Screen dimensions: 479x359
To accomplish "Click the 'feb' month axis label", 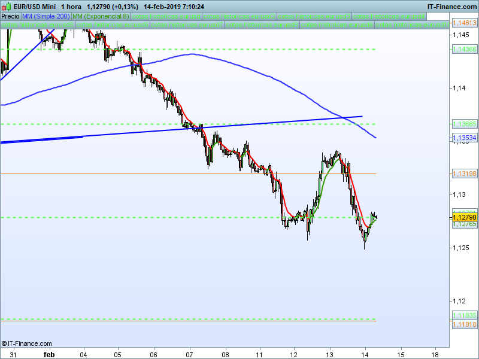I will [49, 355].
